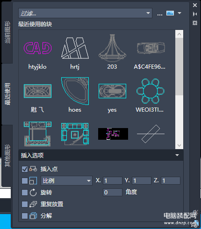
Task: Select the A$C4FE96... car block
Action: 151,48
